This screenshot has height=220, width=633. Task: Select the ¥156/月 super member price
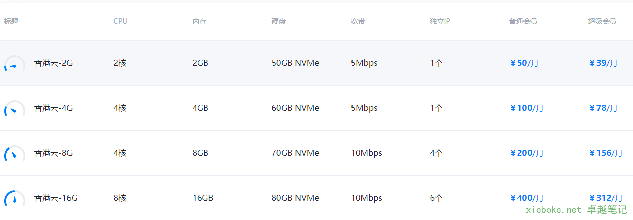click(606, 153)
